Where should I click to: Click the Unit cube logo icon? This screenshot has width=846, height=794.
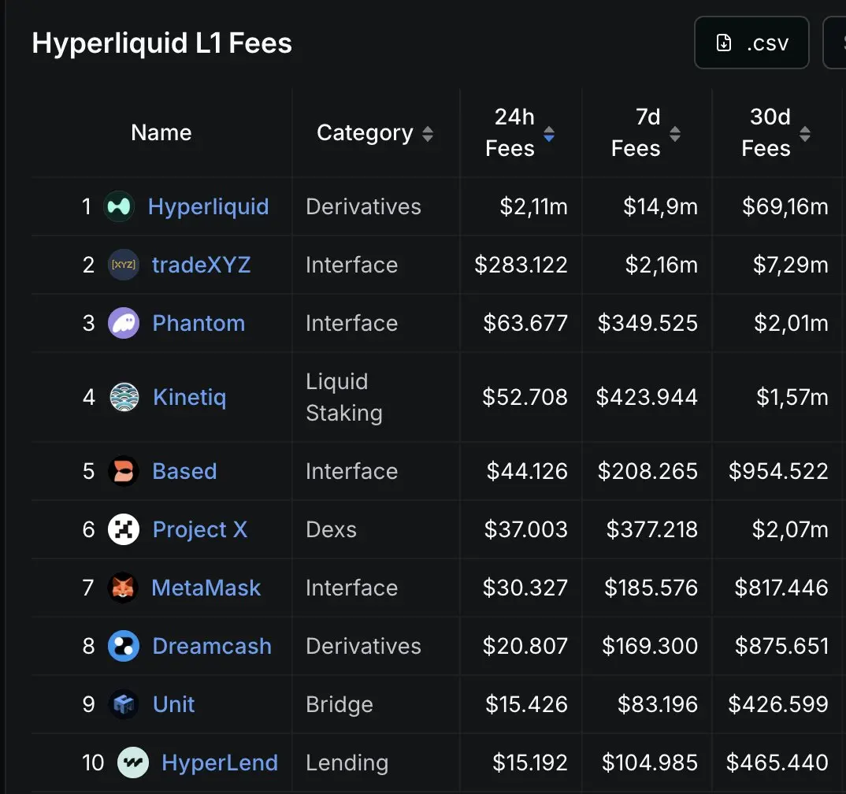[x=124, y=704]
